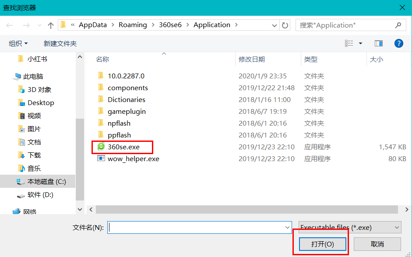
Task: Go up one folder level
Action: pos(51,25)
